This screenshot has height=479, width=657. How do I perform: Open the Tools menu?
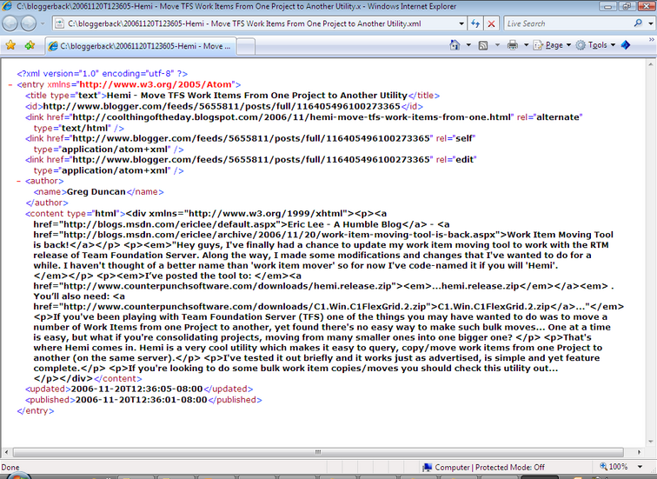[x=595, y=45]
